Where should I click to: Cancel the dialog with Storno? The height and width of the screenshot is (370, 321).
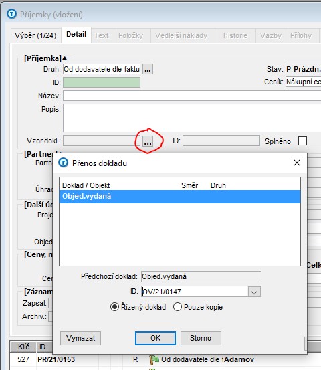(201, 338)
